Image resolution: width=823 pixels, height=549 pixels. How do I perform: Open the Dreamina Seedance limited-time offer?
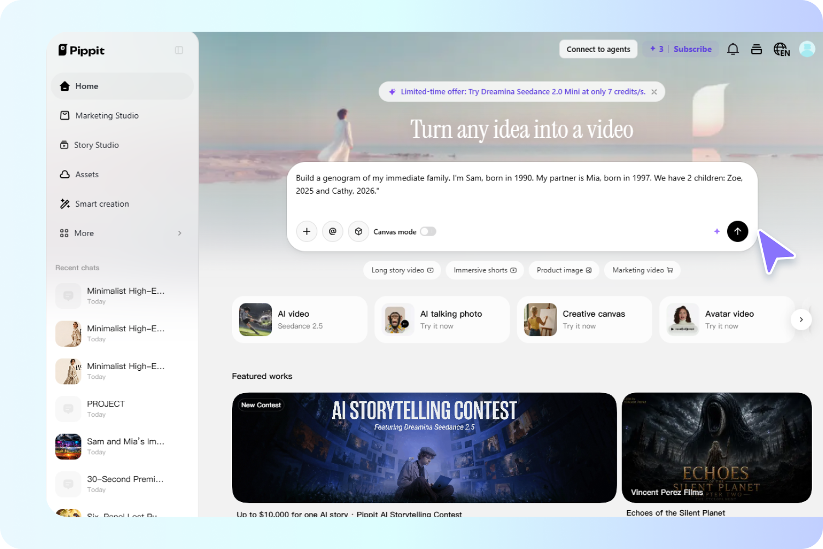tap(523, 92)
